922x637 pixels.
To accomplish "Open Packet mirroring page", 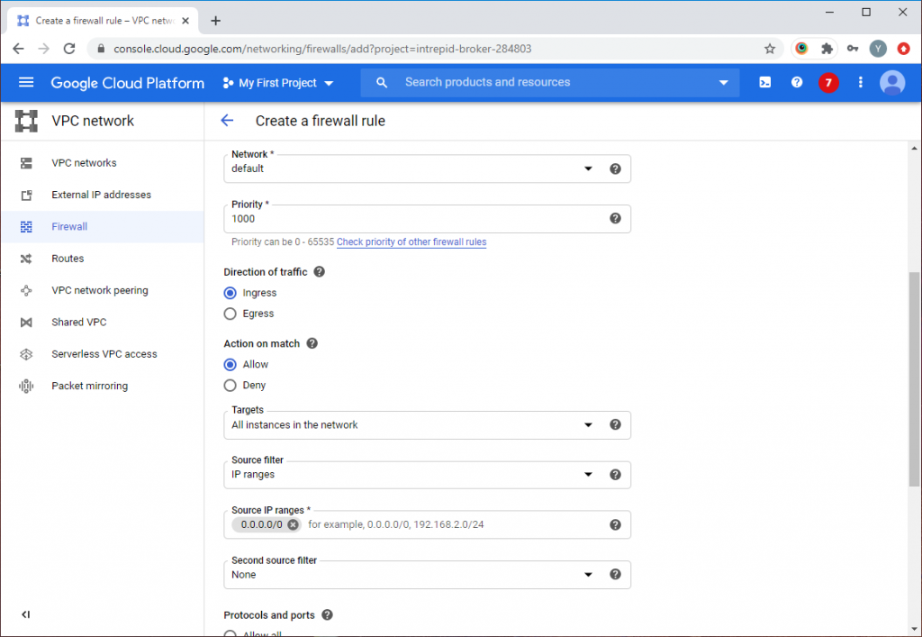I will click(89, 386).
